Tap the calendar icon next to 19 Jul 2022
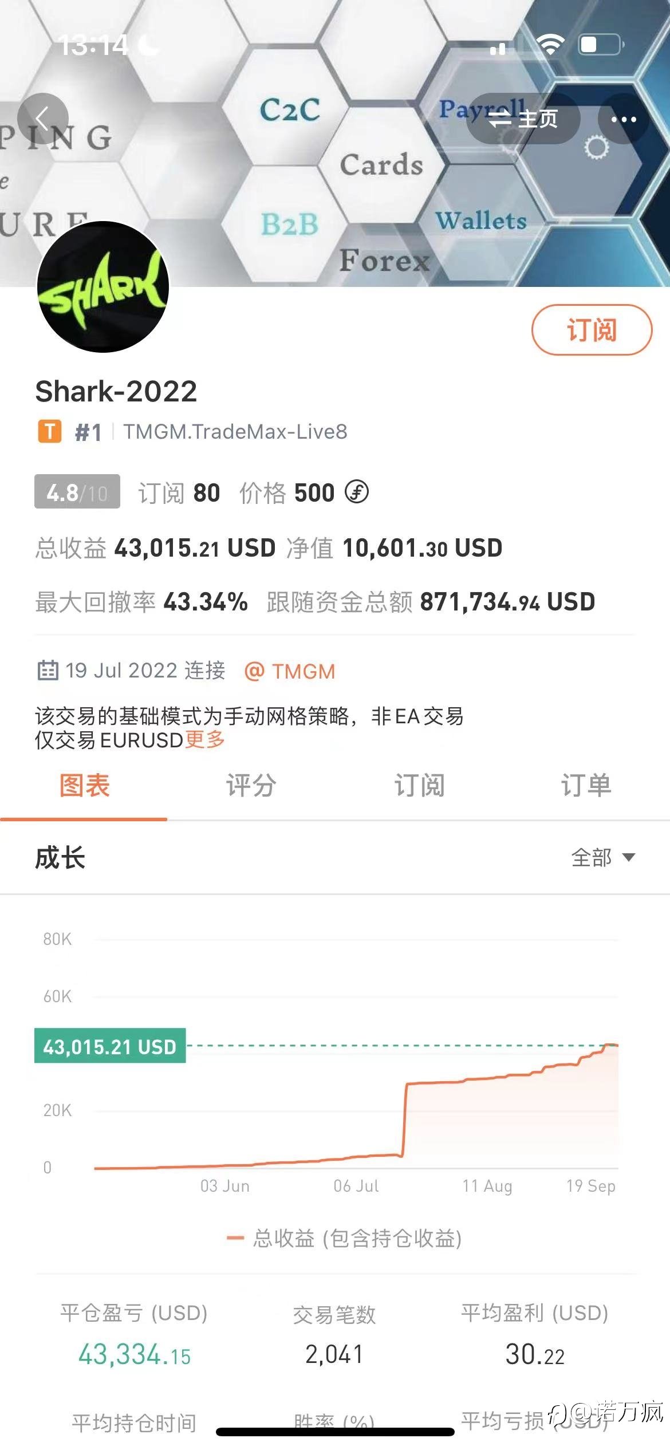This screenshot has height=1450, width=670. tap(48, 670)
